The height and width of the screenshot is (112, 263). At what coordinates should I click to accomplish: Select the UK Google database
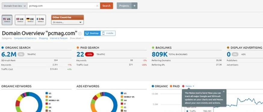click(x=20, y=20)
